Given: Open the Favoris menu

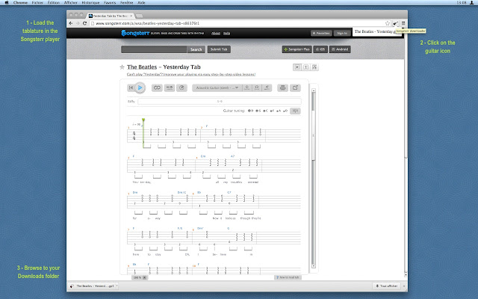Looking at the screenshot, I should [110, 2].
